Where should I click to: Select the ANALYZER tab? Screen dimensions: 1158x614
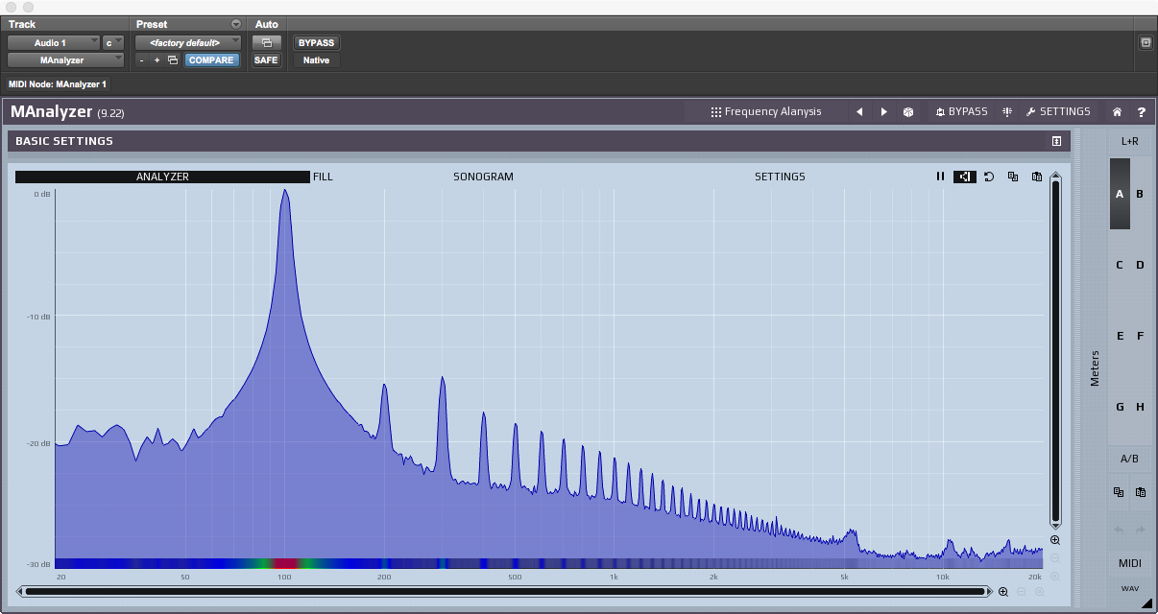coord(162,177)
